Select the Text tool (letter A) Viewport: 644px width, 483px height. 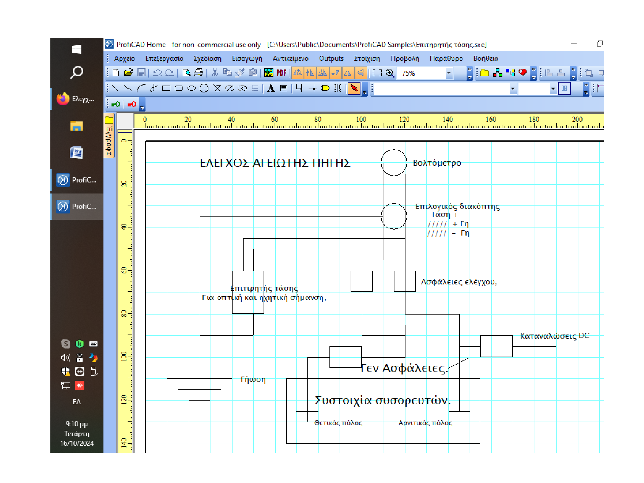271,88
